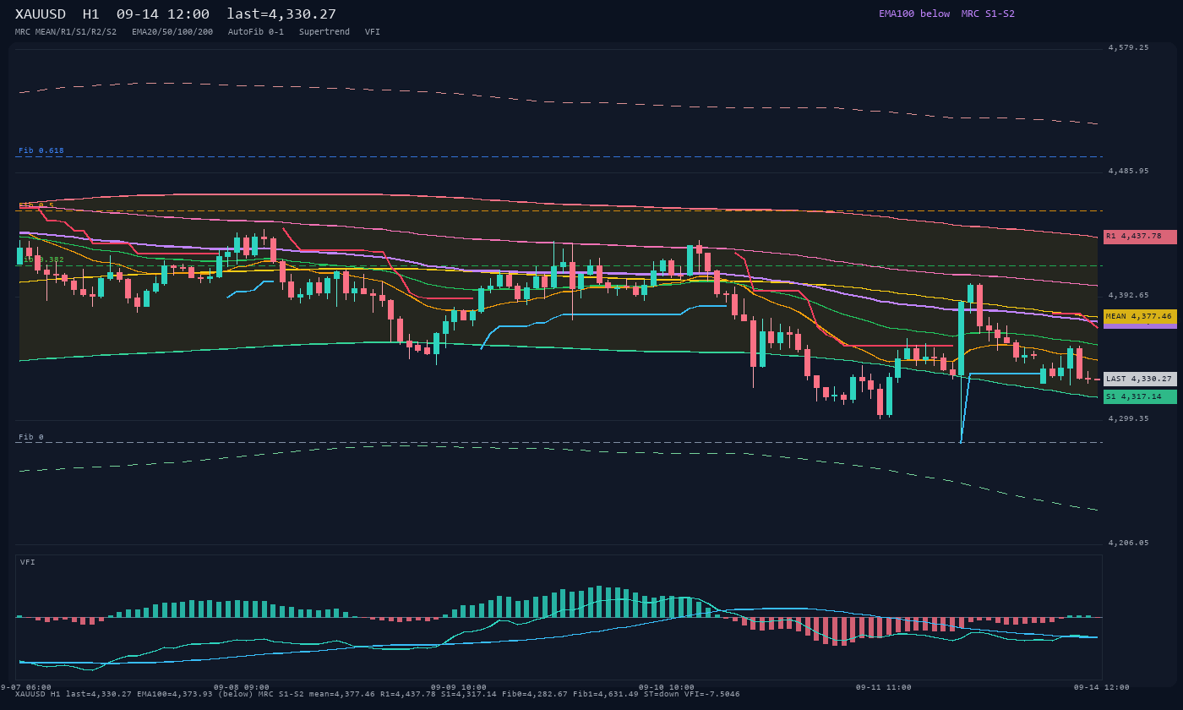Screen dimensions: 1183x710
Task: Click the VFI entry in top legend row
Action: [x=373, y=32]
